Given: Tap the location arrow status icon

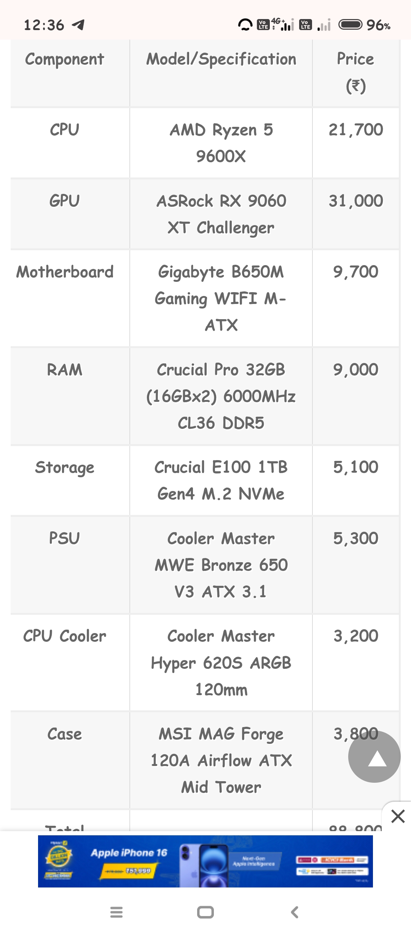Looking at the screenshot, I should pyautogui.click(x=78, y=25).
